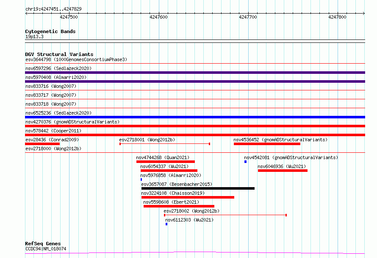Click ruler position 4247600
Viewport: 377px width, 258px height.
(x=158, y=17)
